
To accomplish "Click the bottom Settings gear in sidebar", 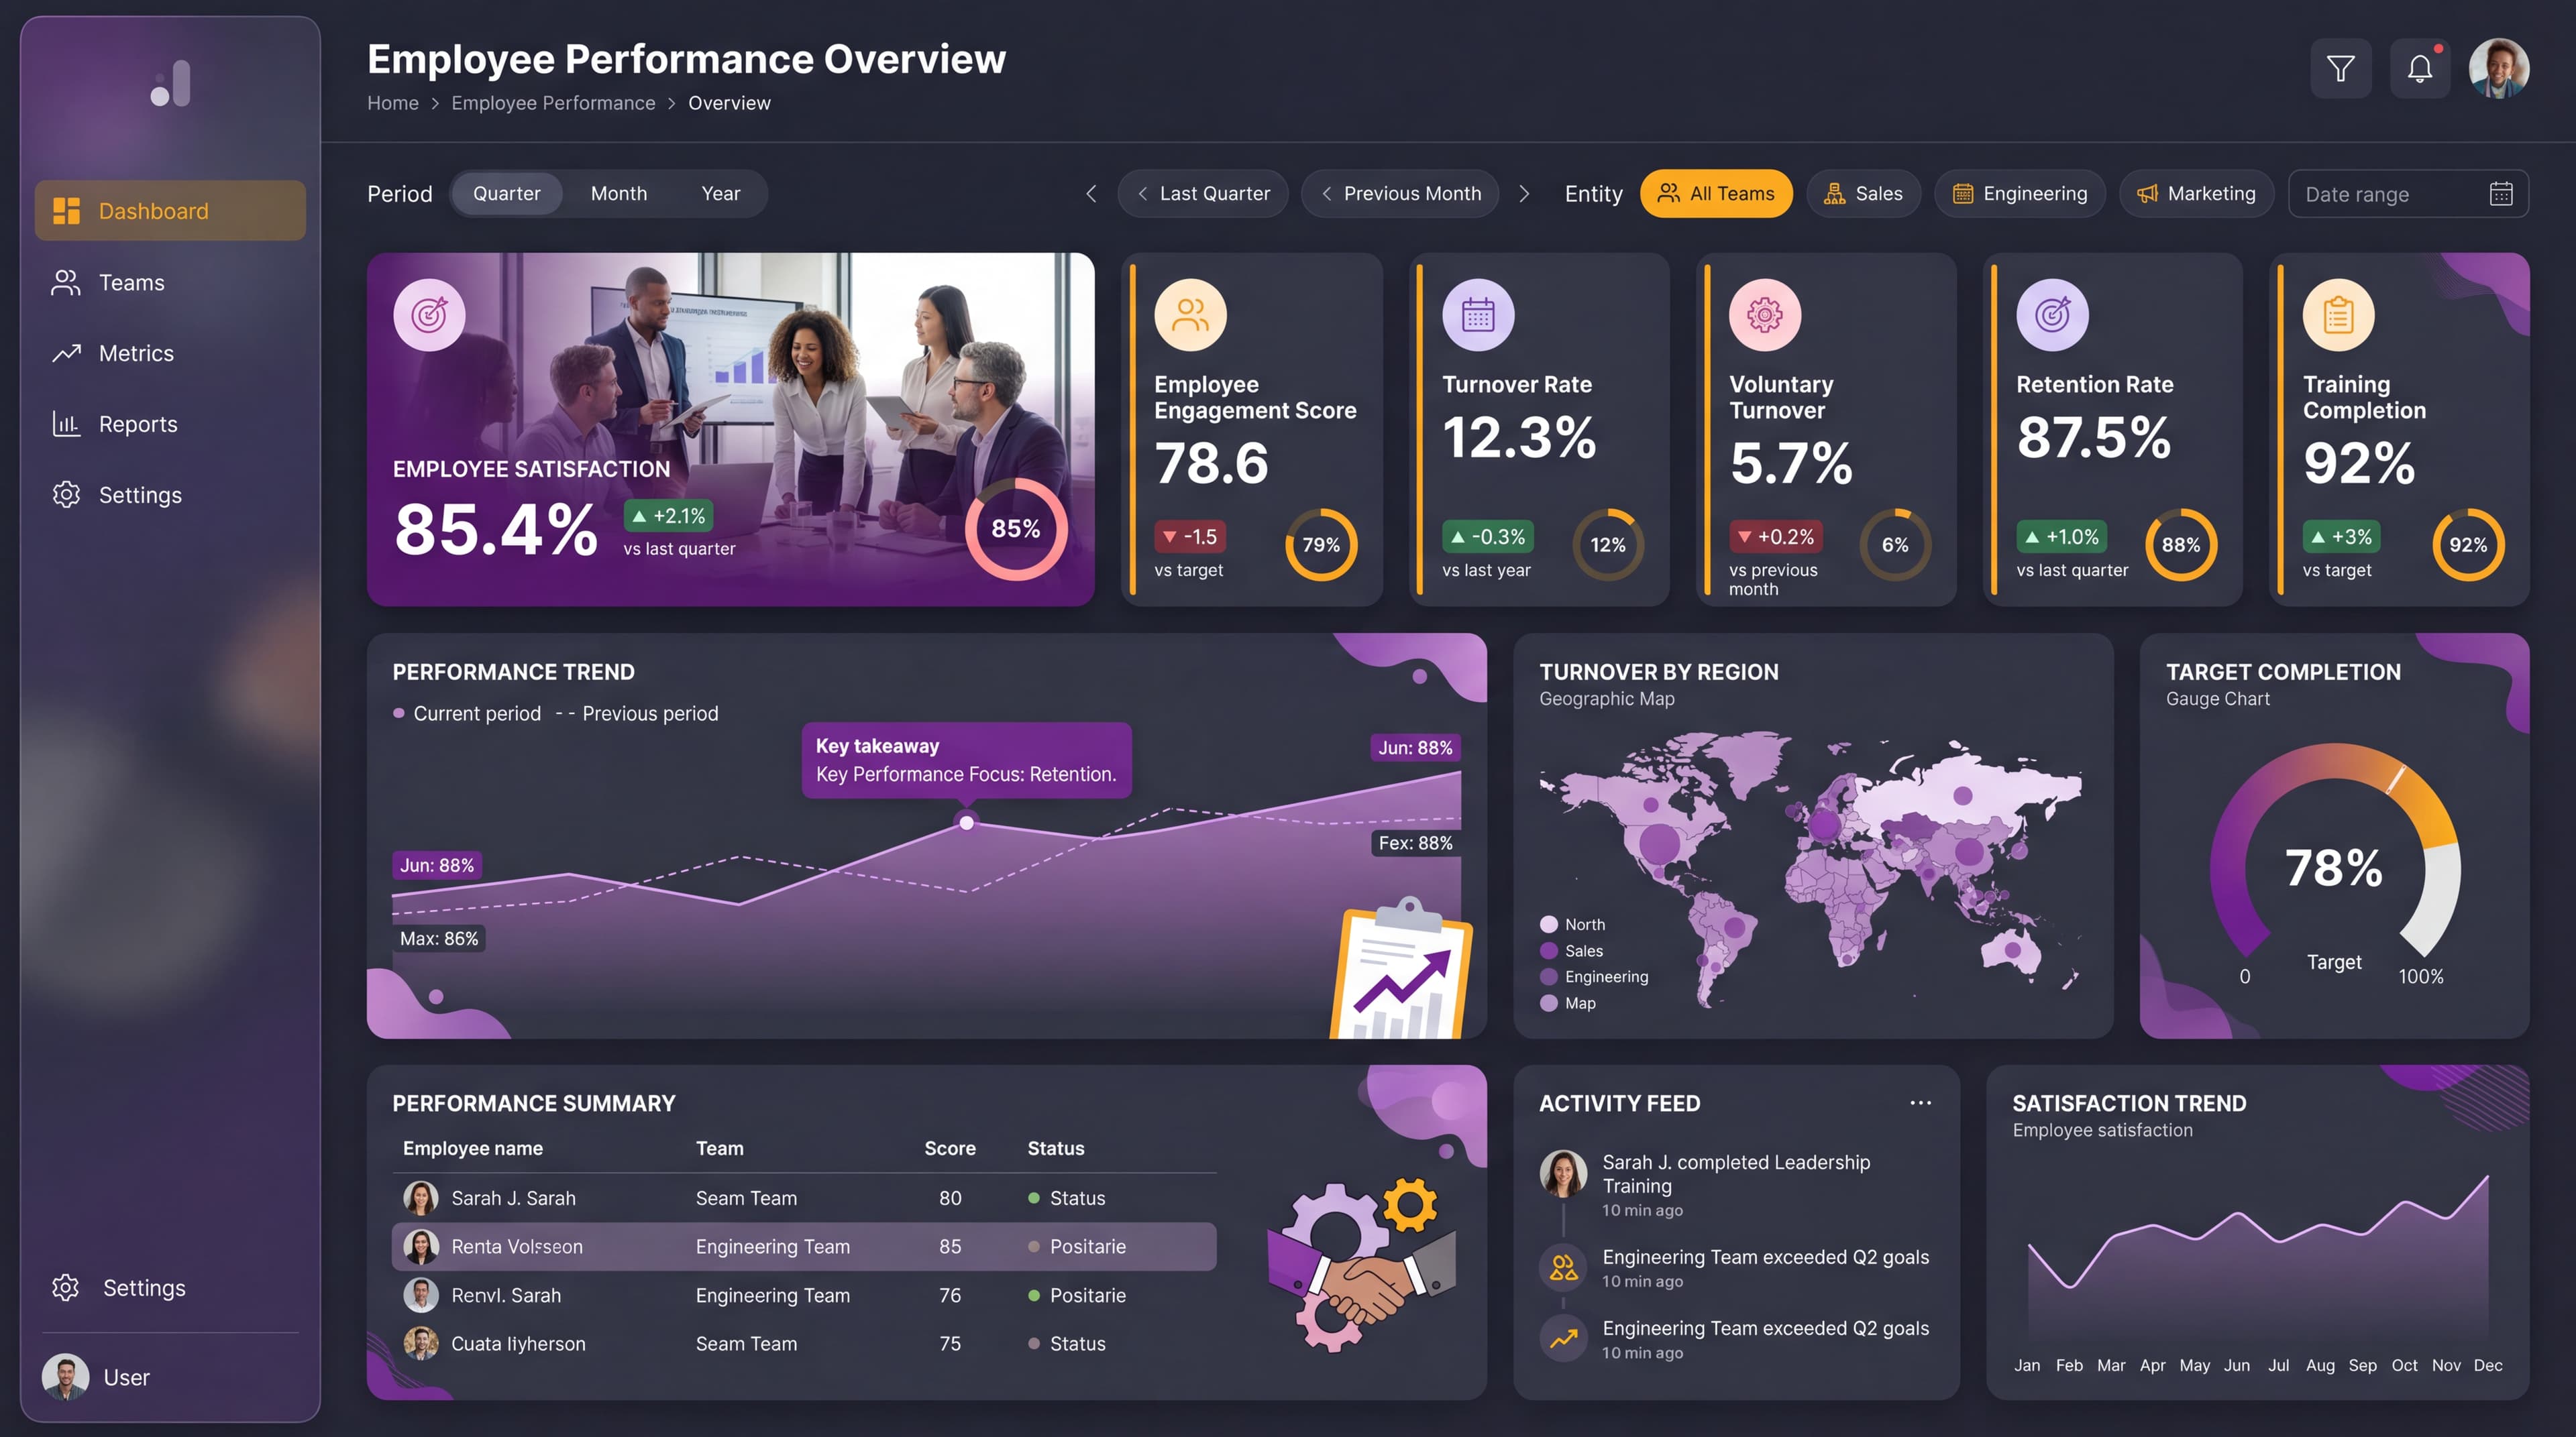I will (x=66, y=1288).
